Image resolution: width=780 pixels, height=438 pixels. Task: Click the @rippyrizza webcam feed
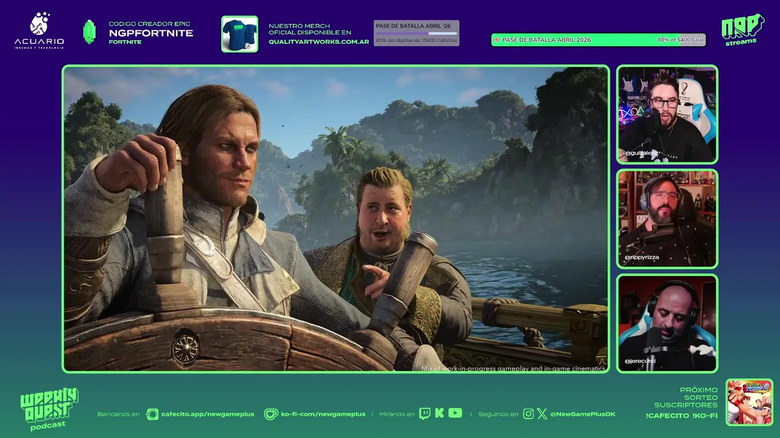point(667,219)
